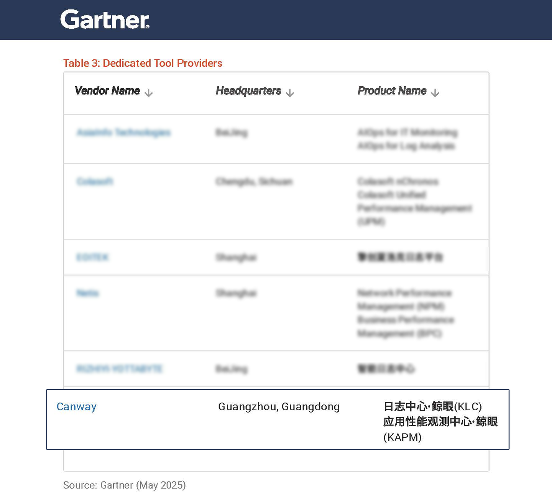
Task: Open the third blurred vendor link in table
Action: click(92, 257)
